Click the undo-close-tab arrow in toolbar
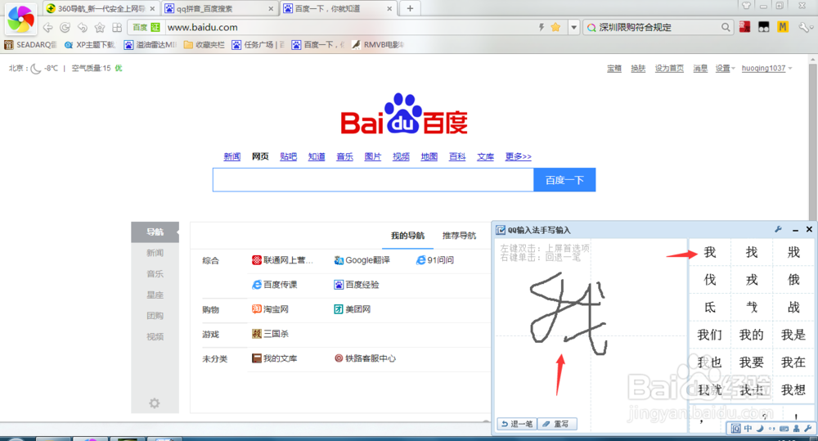The height and width of the screenshot is (441, 818). [x=83, y=27]
